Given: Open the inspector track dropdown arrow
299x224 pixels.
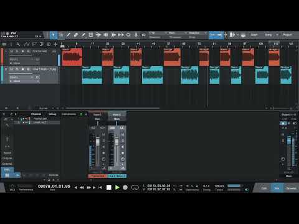Looking at the screenshot, I should coord(40,37).
